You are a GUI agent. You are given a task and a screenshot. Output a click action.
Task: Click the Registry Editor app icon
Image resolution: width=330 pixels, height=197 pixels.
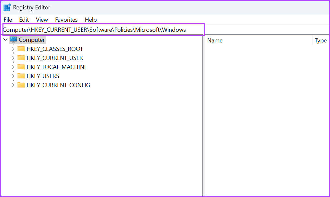coord(7,7)
